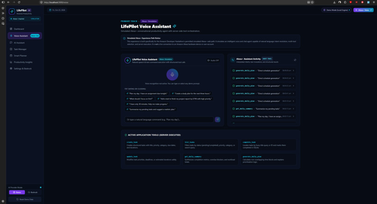Click the site info icon in address bar

point(41,2)
